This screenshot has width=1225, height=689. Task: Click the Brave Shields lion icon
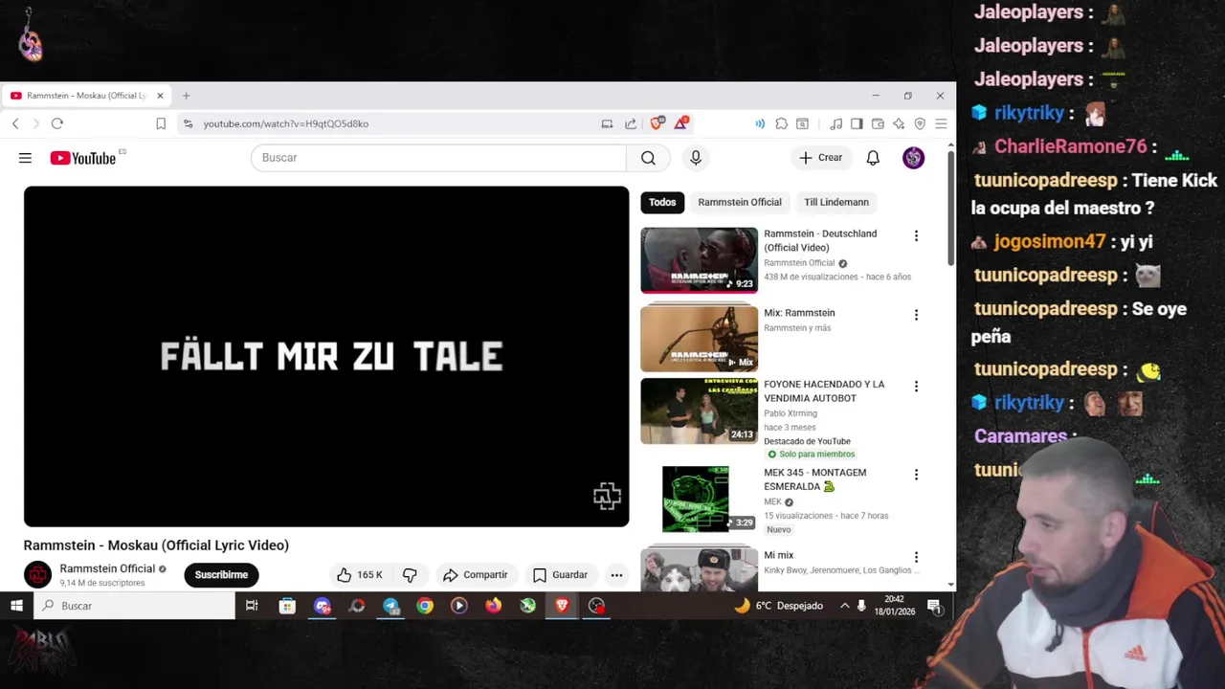pos(657,123)
